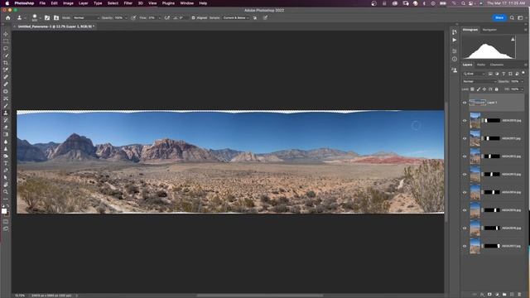Select the Rectangular Marquee tool
The image size is (530, 298).
(x=6, y=41)
